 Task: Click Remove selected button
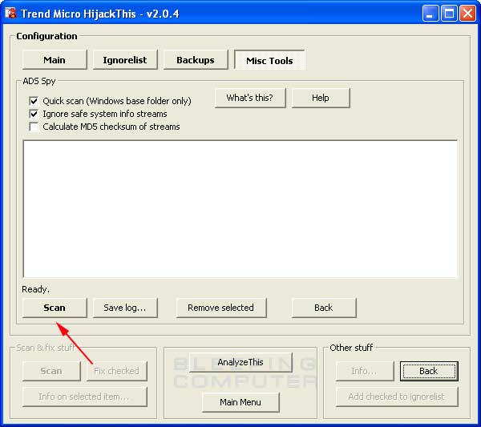221,308
